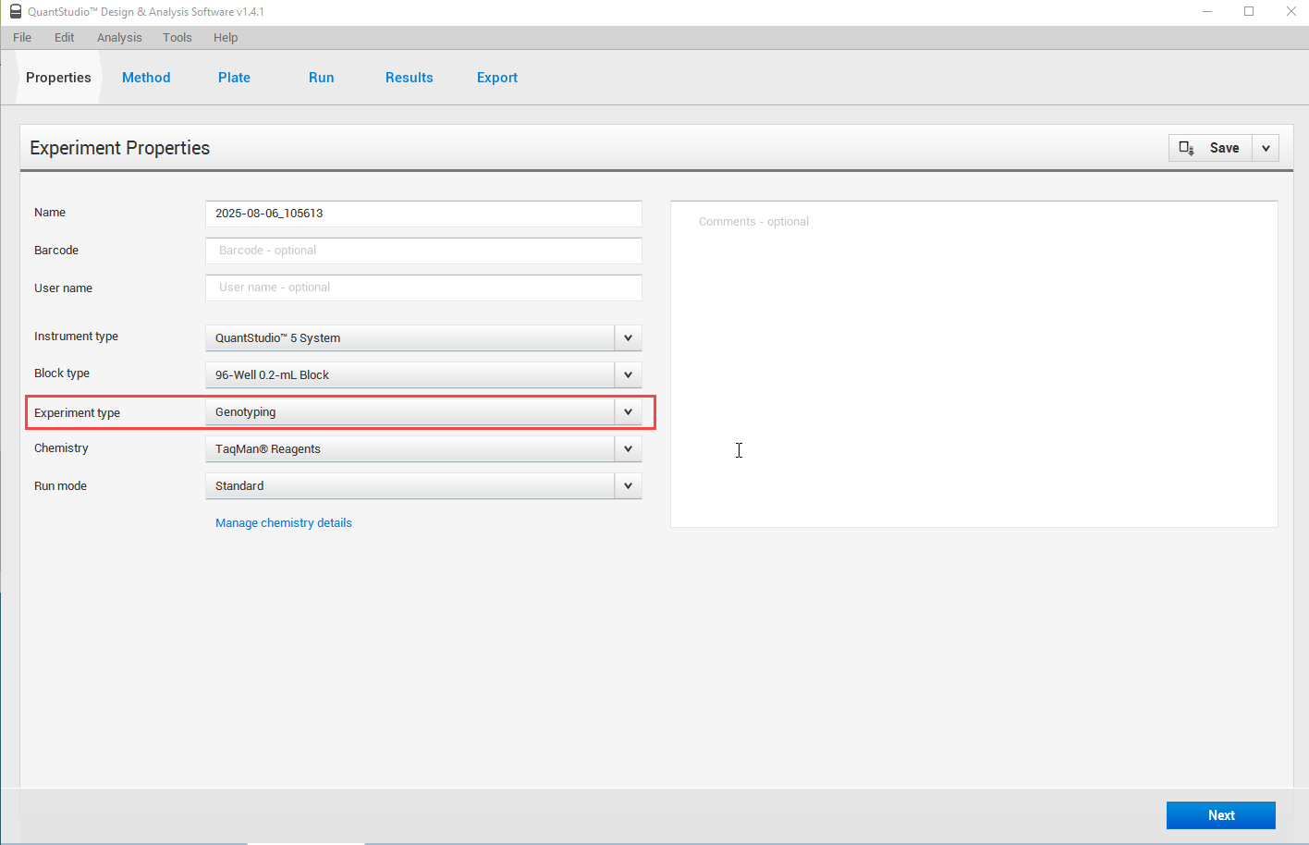Switch to the Plate tab
This screenshot has width=1309, height=845.
pyautogui.click(x=234, y=78)
